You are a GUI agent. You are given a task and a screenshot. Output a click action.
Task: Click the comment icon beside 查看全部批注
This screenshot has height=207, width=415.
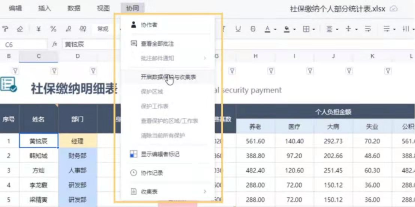134,44
